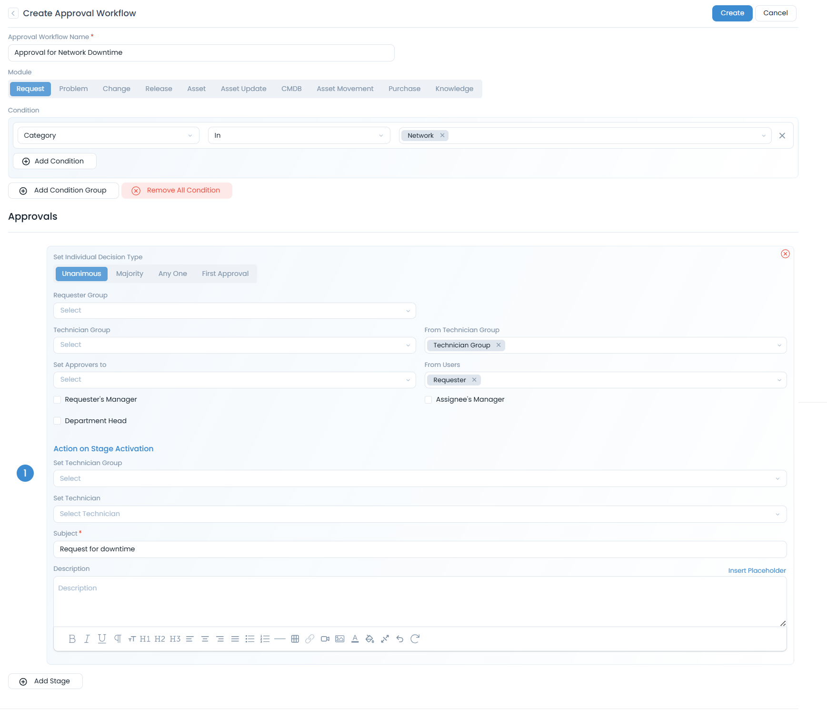
Task: Insert an image into the description
Action: tap(340, 639)
